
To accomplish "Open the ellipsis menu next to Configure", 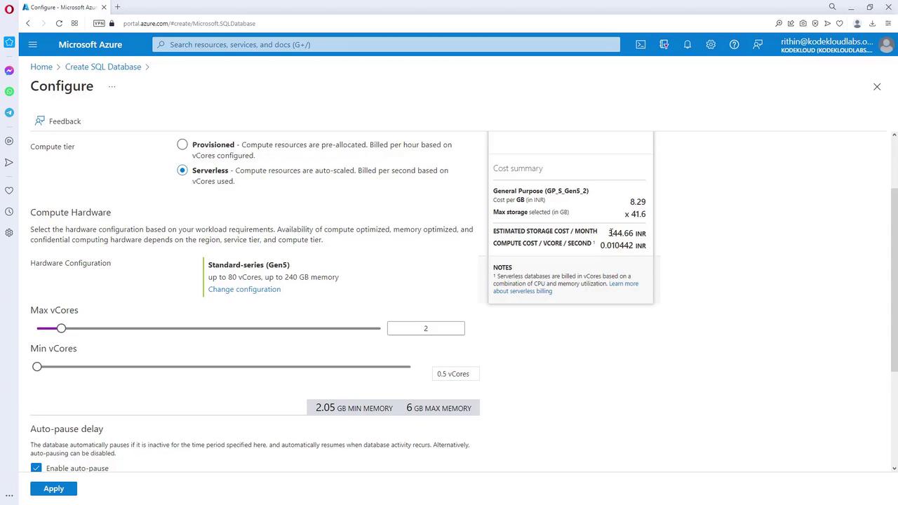I will pyautogui.click(x=112, y=86).
